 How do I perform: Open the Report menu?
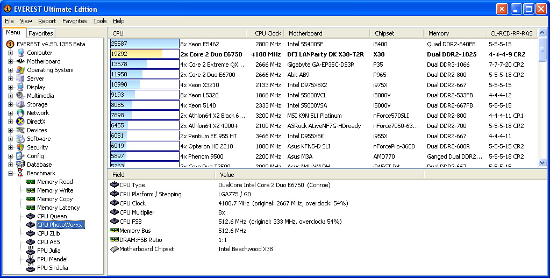click(47, 21)
